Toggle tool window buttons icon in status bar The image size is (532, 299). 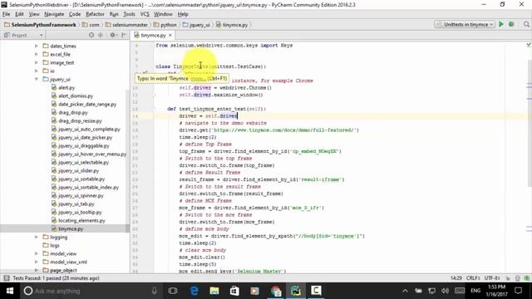[x=6, y=278]
